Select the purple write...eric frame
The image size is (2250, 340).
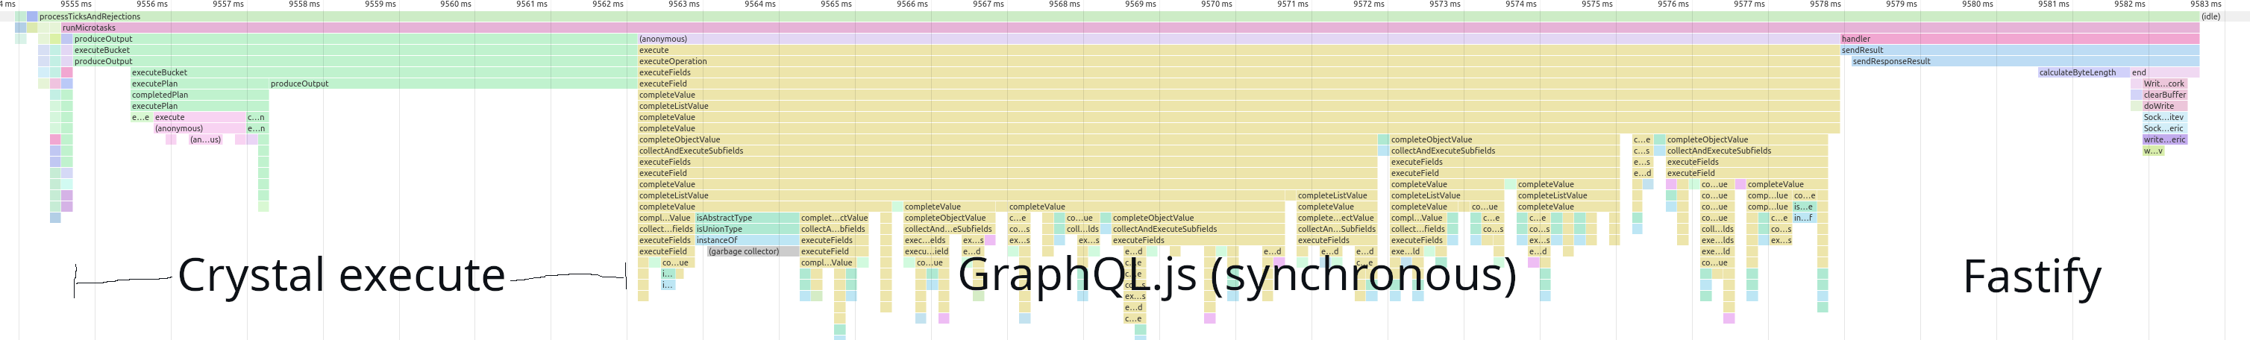(2164, 140)
